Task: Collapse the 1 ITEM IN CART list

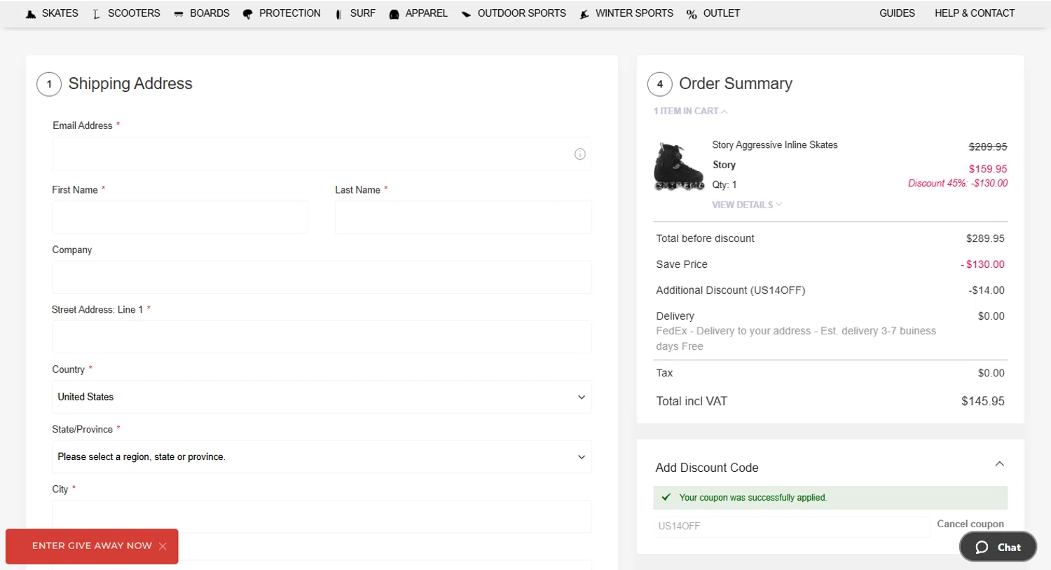Action: (690, 111)
